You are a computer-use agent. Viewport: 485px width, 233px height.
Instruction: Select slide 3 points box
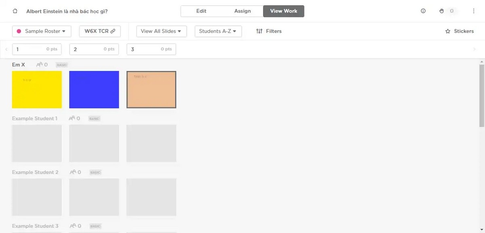click(x=152, y=49)
